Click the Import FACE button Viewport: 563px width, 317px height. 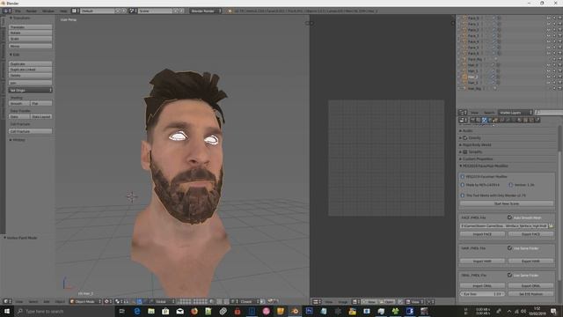tap(482, 234)
